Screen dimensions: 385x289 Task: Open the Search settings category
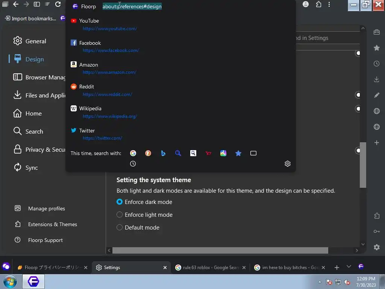(x=28, y=131)
